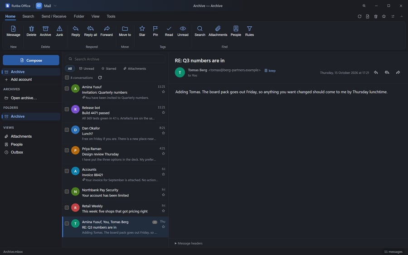408x255 pixels.
Task: Open the Outbox view
Action: 31,152
